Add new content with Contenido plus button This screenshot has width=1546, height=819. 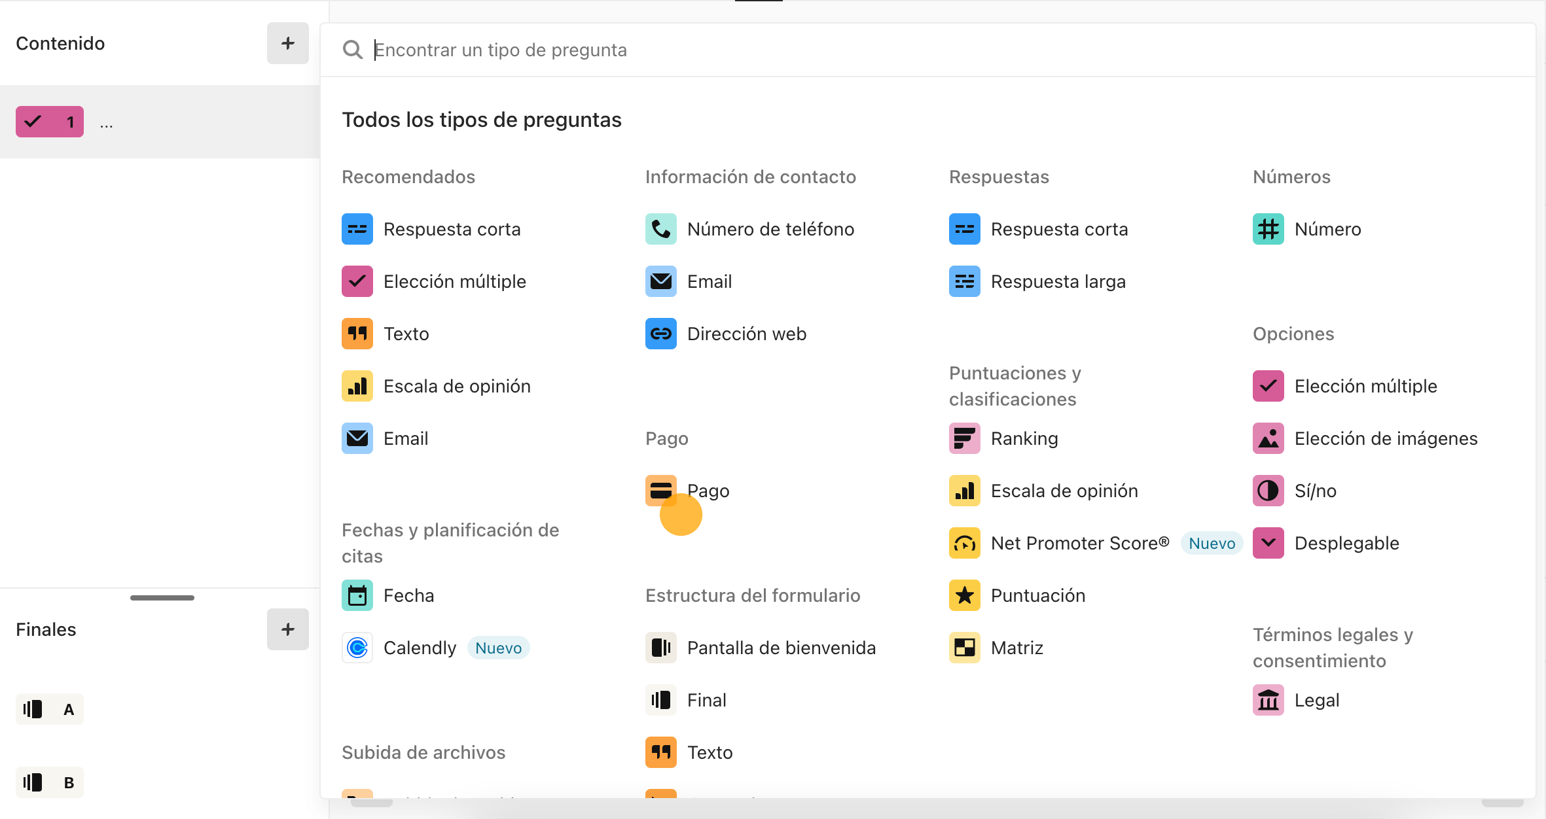point(287,43)
